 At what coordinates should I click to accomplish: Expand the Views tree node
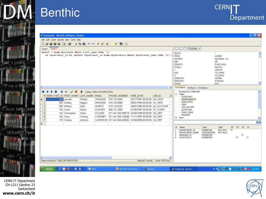tap(176, 117)
